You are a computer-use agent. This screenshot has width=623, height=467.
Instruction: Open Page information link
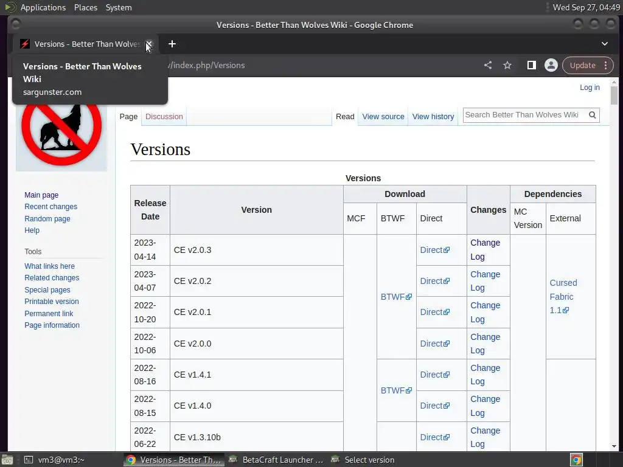click(52, 325)
